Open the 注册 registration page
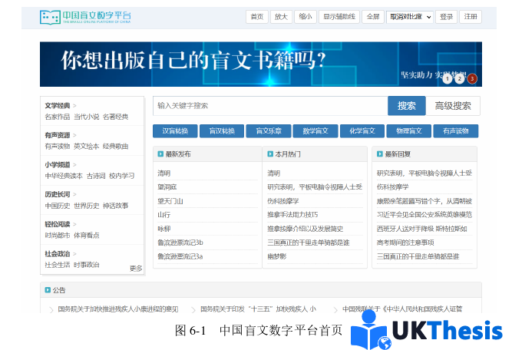The width and height of the screenshot is (512, 350). (471, 17)
